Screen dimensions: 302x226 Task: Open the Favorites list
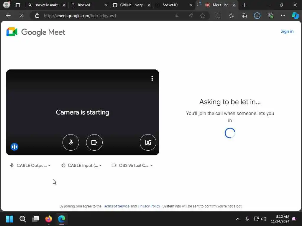231,16
